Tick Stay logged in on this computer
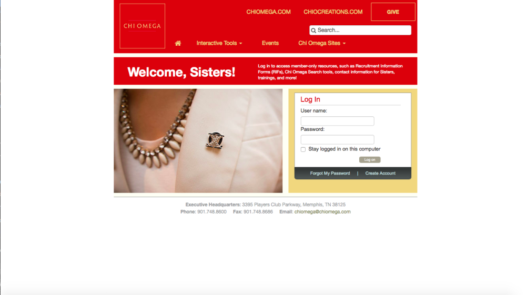This screenshot has height=295, width=526. coord(304,149)
